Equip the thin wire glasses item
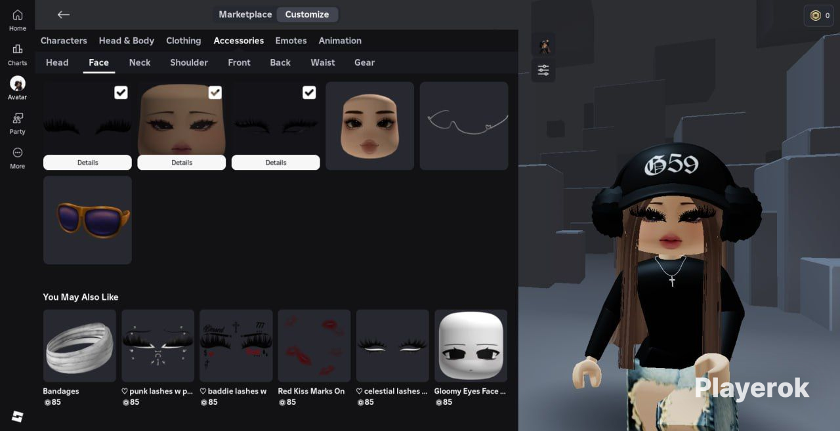 pos(464,126)
